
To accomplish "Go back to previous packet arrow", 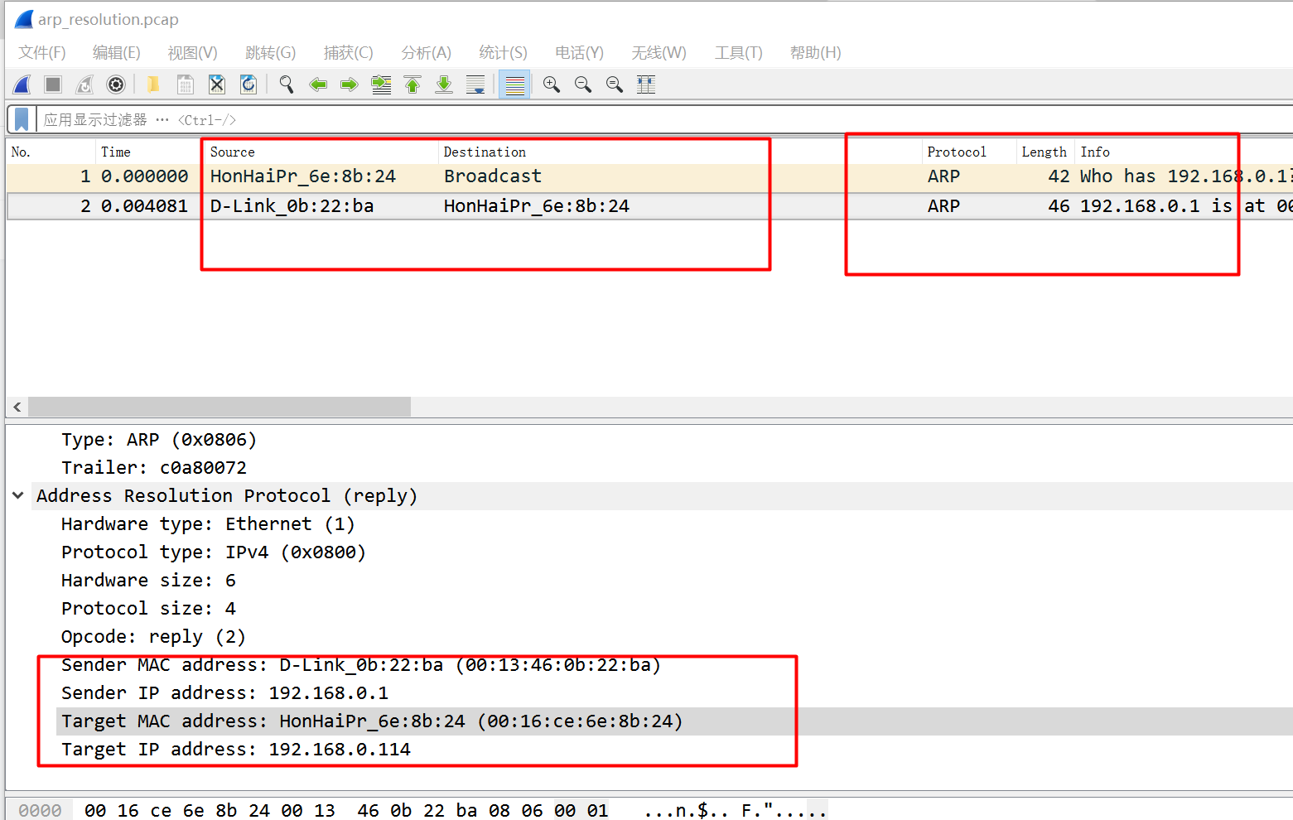I will click(x=318, y=84).
